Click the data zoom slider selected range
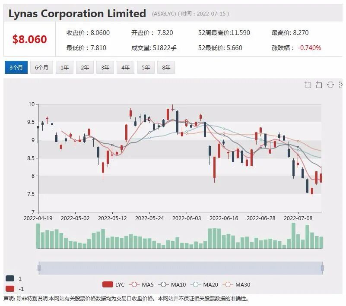The height and width of the screenshot is (306, 346). [x=181, y=268]
